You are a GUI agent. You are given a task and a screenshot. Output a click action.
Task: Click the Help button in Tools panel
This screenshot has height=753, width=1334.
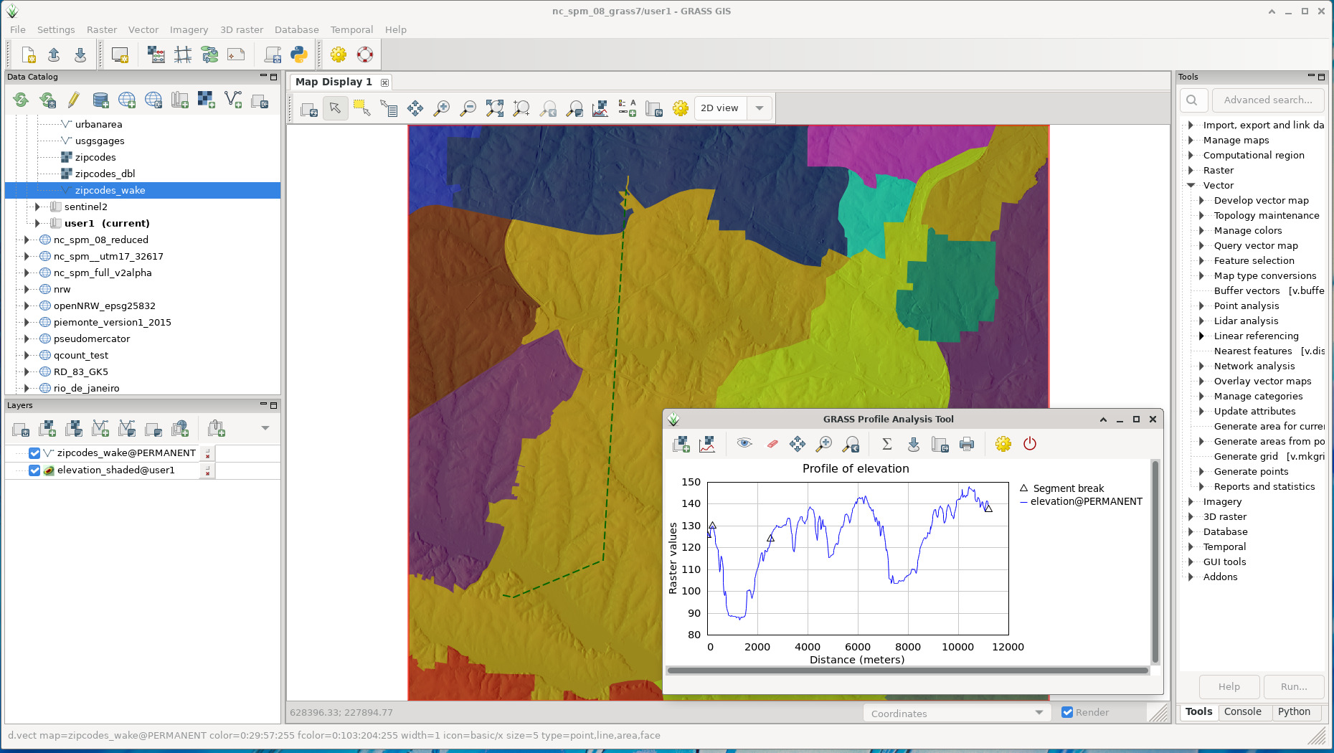tap(1229, 686)
